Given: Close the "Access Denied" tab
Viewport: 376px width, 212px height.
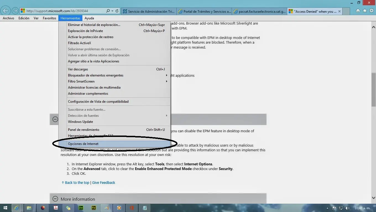Looking at the screenshot, I should click(x=340, y=11).
